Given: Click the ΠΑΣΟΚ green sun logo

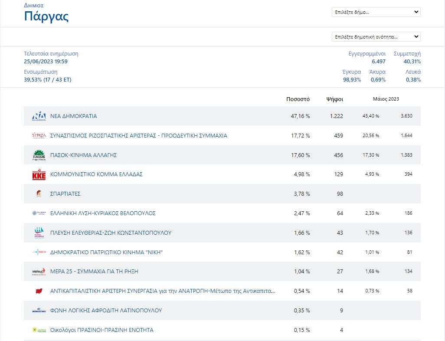Looking at the screenshot, I should 39,155.
